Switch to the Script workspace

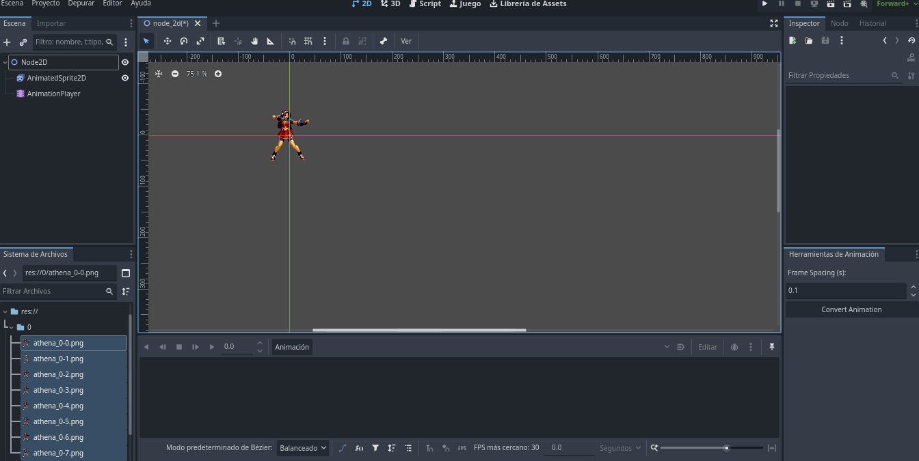pyautogui.click(x=425, y=4)
